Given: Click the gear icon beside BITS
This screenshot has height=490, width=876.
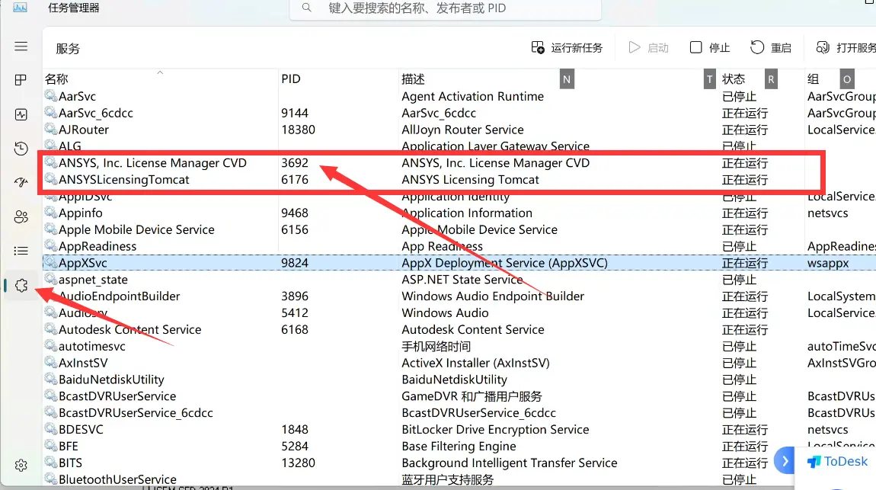Looking at the screenshot, I should 50,462.
